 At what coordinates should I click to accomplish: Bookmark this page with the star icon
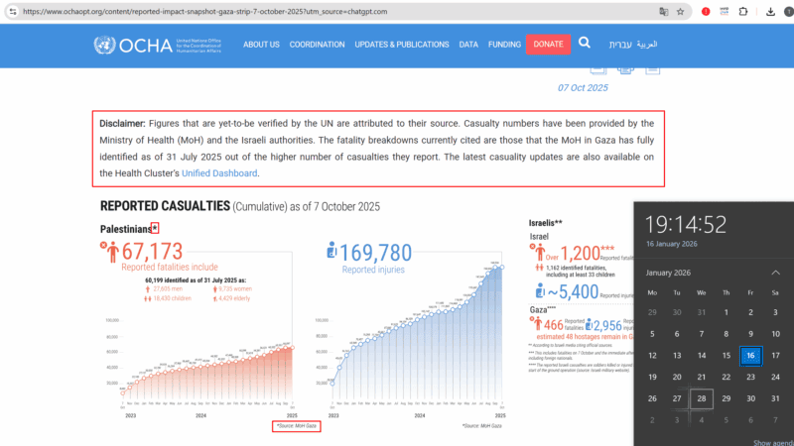pos(681,12)
